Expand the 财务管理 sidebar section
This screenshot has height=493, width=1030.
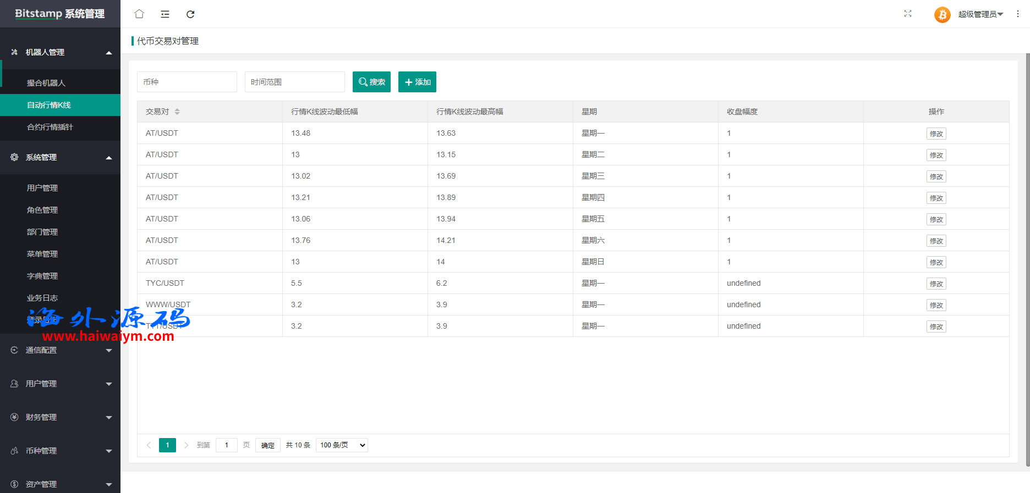[x=61, y=417]
